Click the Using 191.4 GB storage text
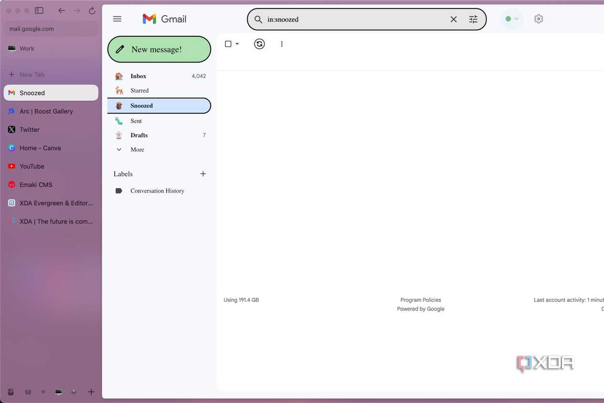 241,300
